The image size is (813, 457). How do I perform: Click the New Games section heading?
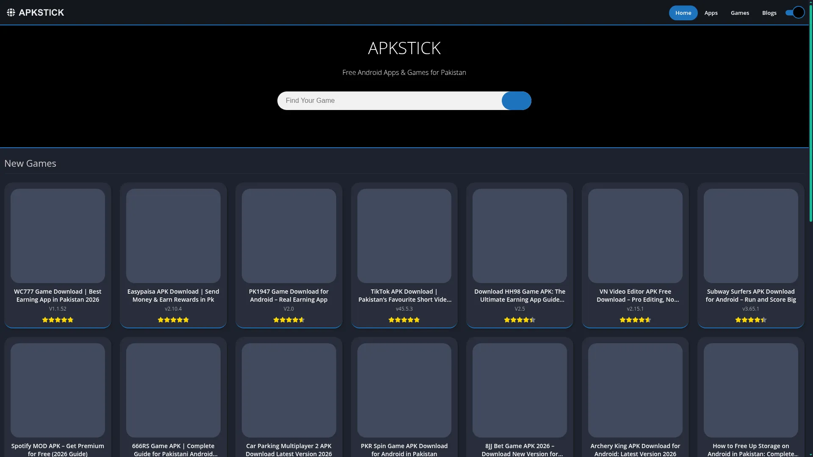(x=30, y=163)
